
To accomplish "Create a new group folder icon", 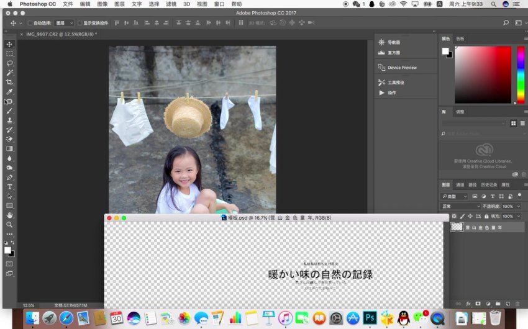I will [x=498, y=304].
